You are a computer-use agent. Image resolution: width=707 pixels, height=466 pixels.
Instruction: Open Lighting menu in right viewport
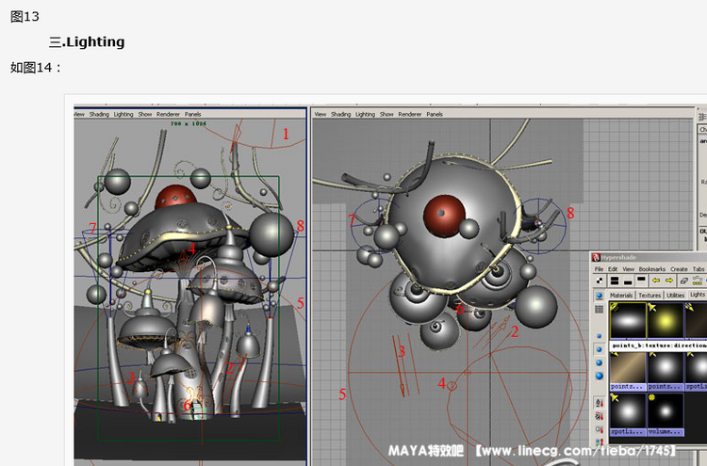tap(365, 114)
